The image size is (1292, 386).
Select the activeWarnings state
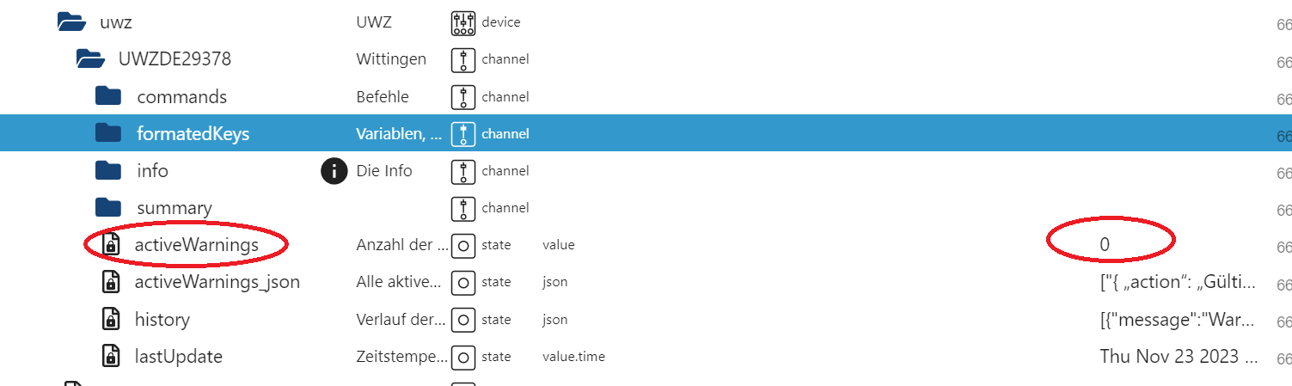click(x=197, y=245)
